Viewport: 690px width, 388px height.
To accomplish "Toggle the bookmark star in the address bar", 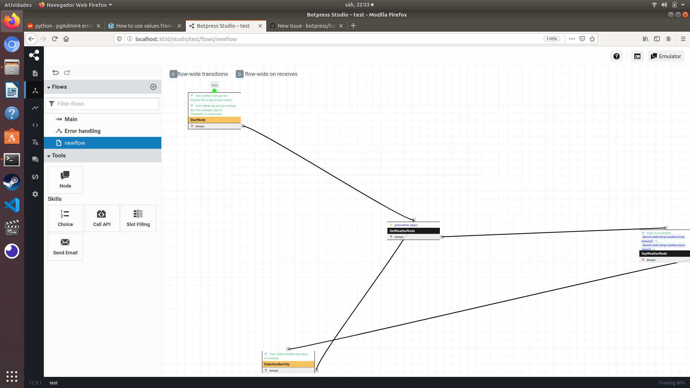I will tap(592, 39).
